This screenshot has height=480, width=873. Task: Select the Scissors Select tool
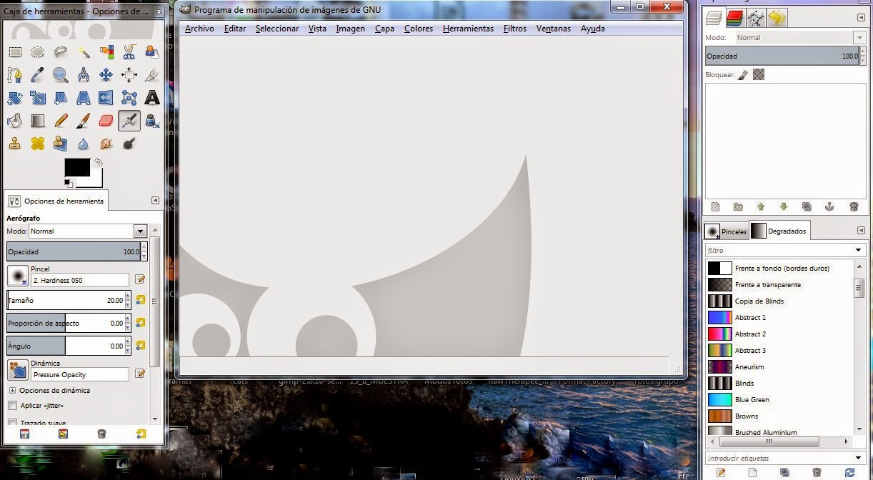tap(129, 51)
